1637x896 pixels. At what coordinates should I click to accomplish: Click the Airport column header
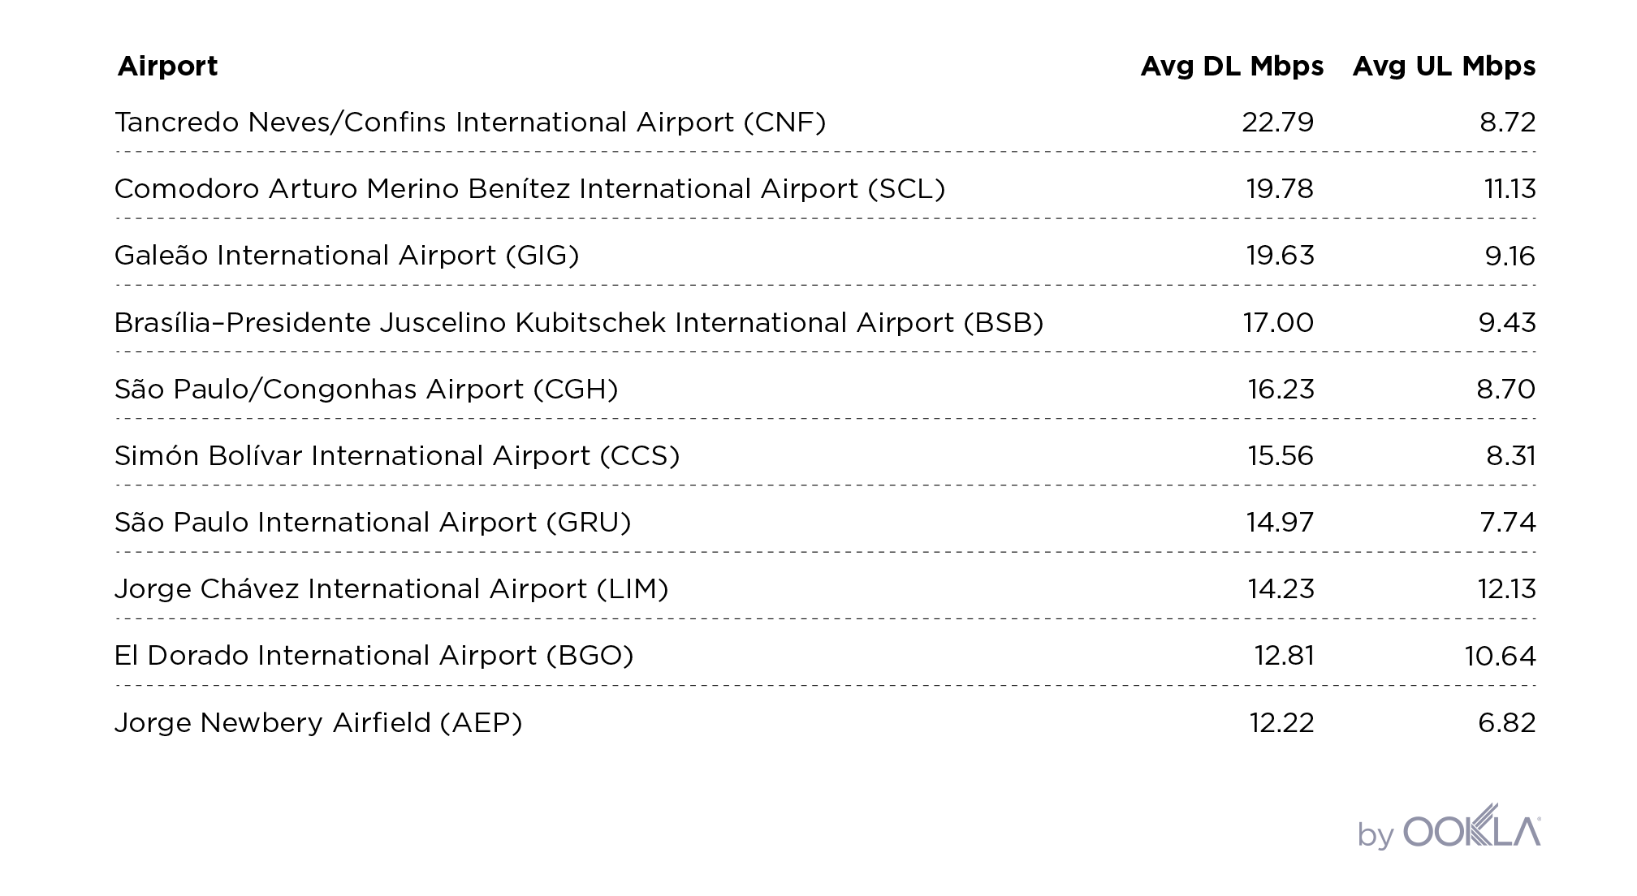pyautogui.click(x=167, y=66)
